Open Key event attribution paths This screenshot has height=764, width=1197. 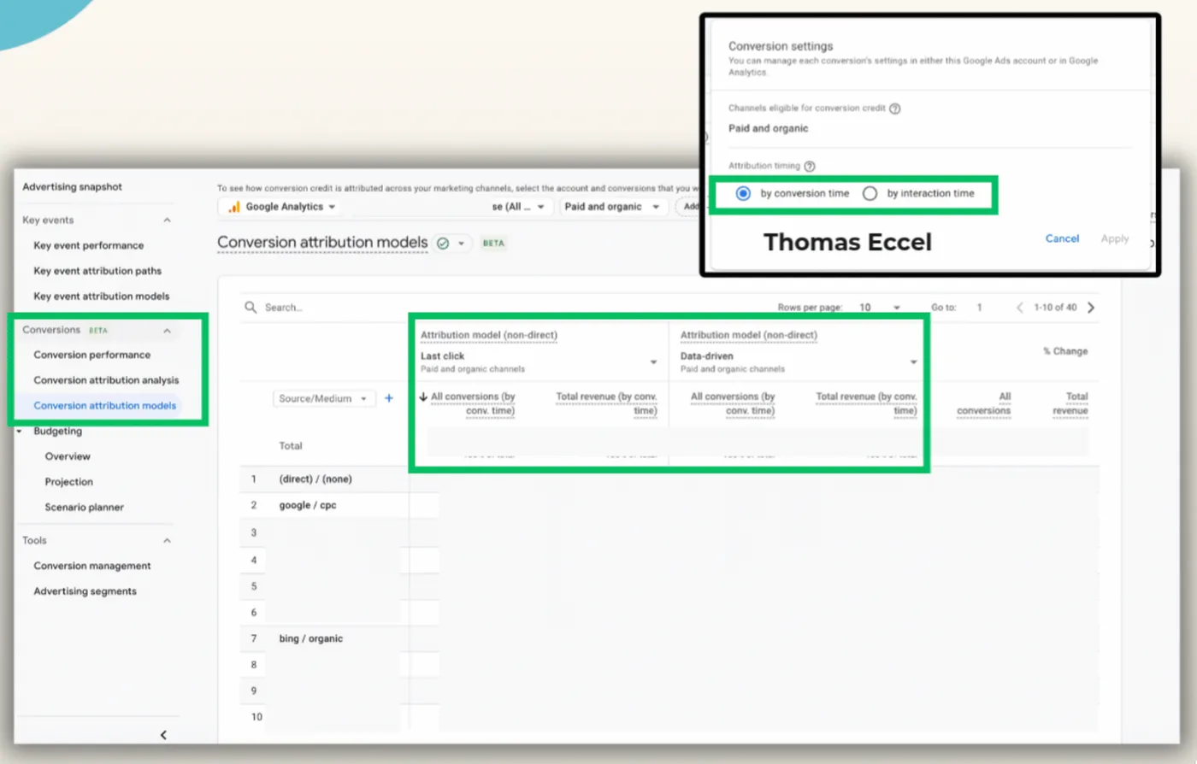97,271
